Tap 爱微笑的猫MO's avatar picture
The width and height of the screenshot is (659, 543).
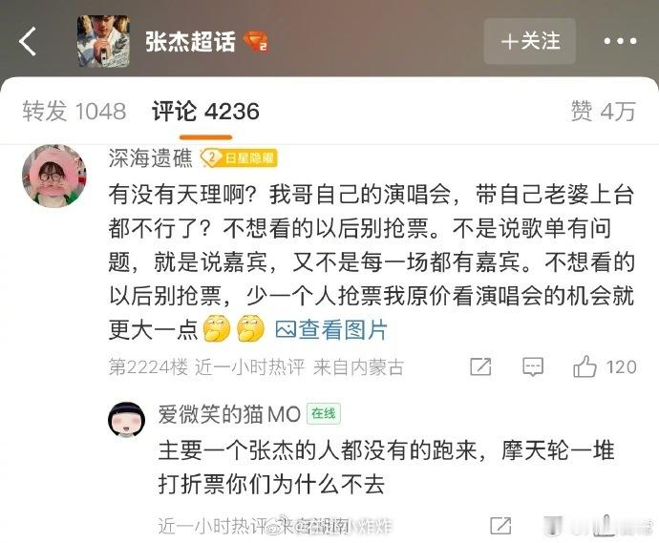[x=126, y=420]
